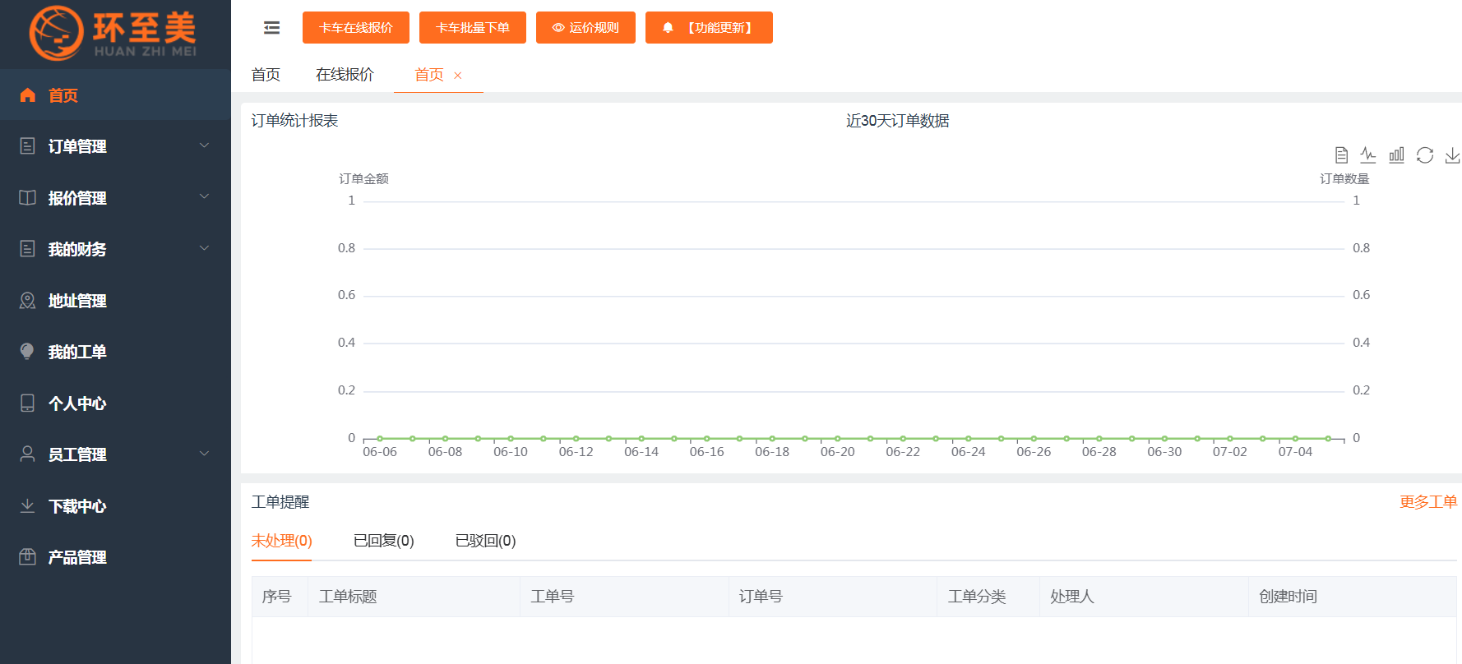Switch to the 在线报价 tab

coord(345,75)
